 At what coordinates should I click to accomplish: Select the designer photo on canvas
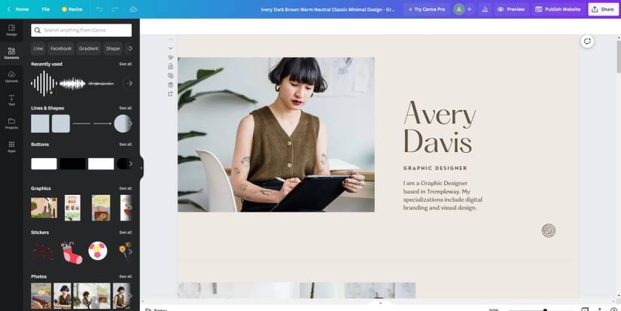[x=276, y=135]
